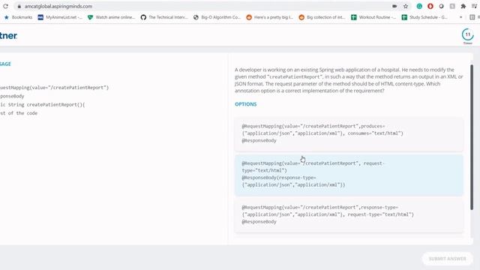The image size is (480, 270).
Task: Select the option with produces and consumes attributes
Action: (349, 133)
